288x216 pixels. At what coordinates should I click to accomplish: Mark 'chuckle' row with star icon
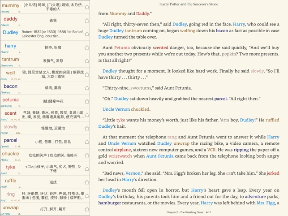87,156
